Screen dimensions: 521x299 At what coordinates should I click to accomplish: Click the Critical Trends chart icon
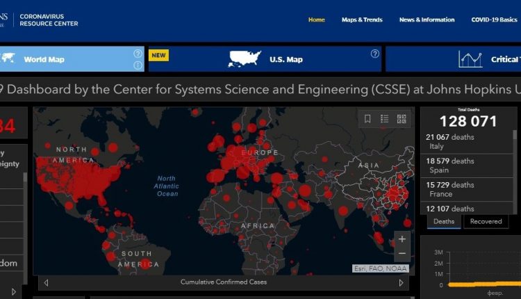(470, 59)
